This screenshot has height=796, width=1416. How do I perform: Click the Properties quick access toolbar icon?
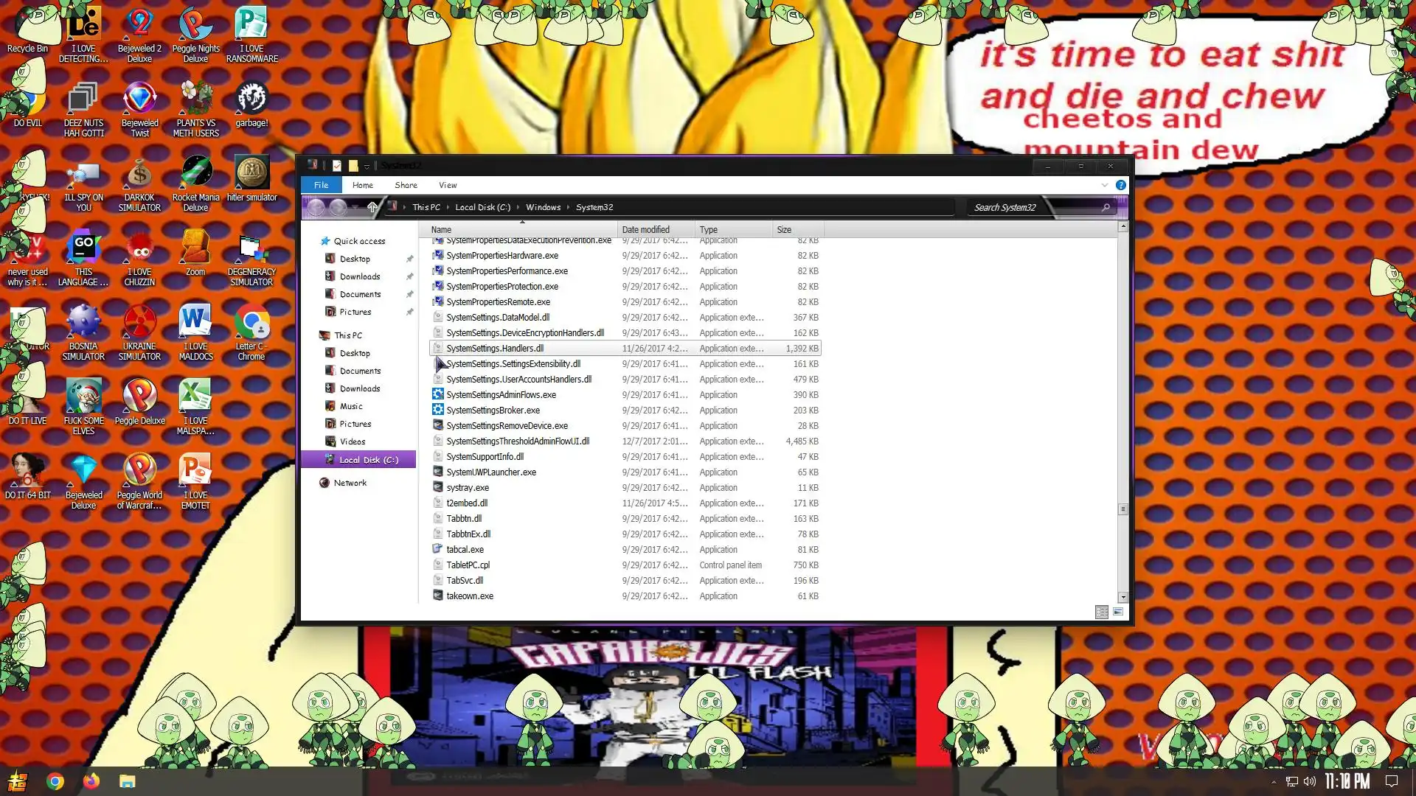[x=337, y=166]
